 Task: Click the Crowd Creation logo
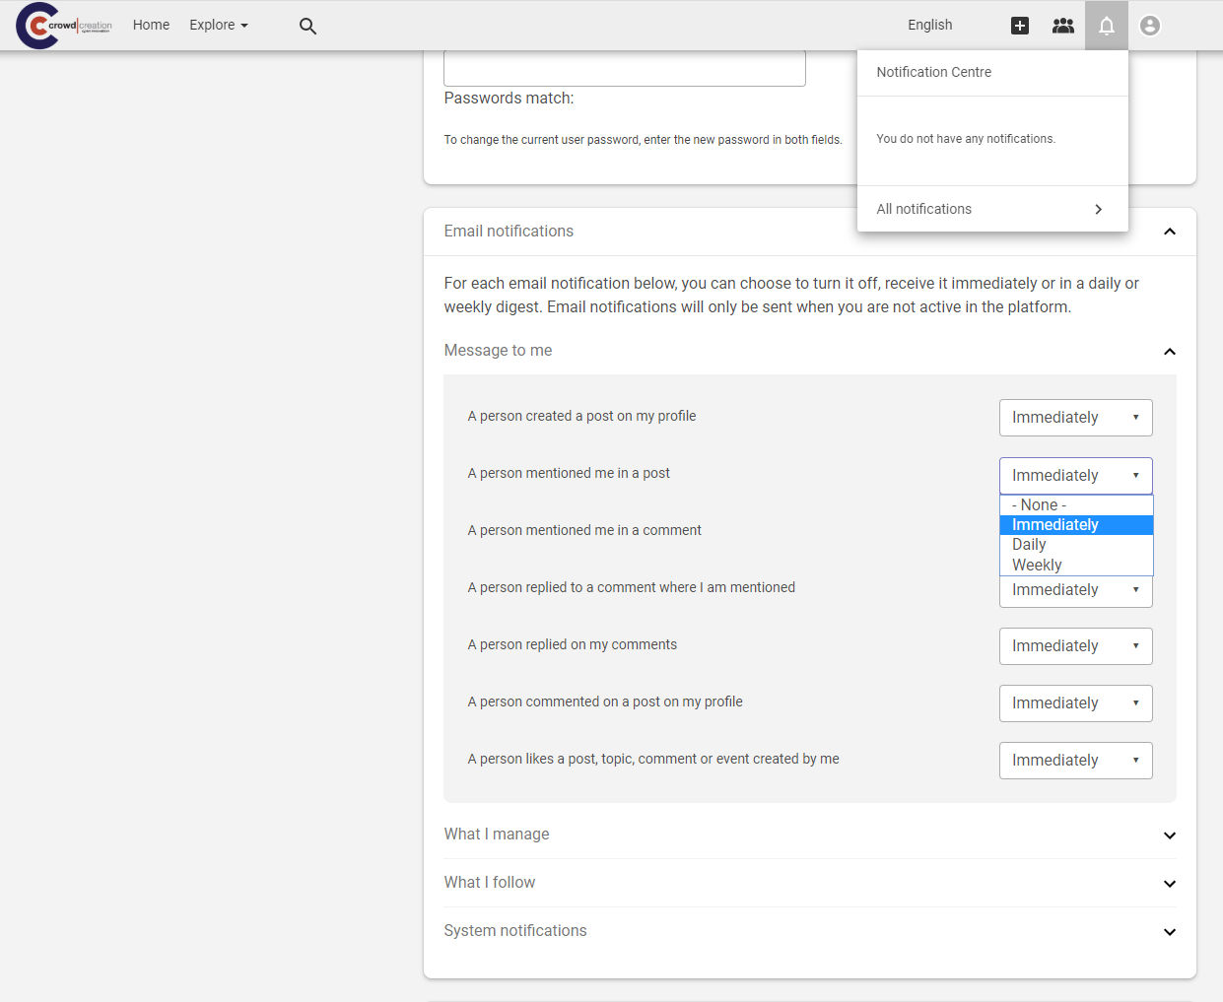tap(64, 26)
